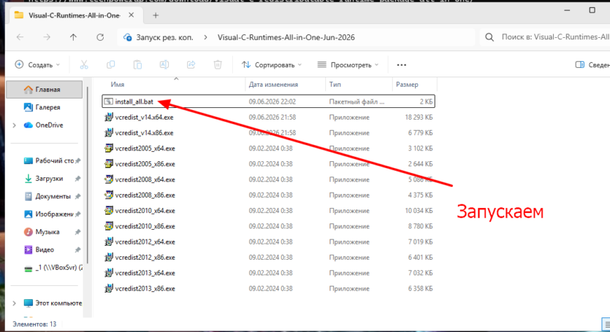Viewport: 610px width, 332px height.
Task: Click the Cut scissors icon in toolbar
Action: tap(84, 65)
